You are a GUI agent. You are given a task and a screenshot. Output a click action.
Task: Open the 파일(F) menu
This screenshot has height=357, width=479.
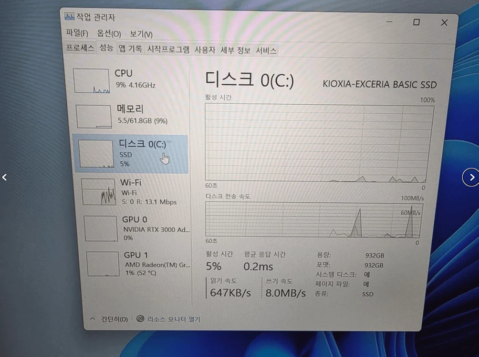77,33
